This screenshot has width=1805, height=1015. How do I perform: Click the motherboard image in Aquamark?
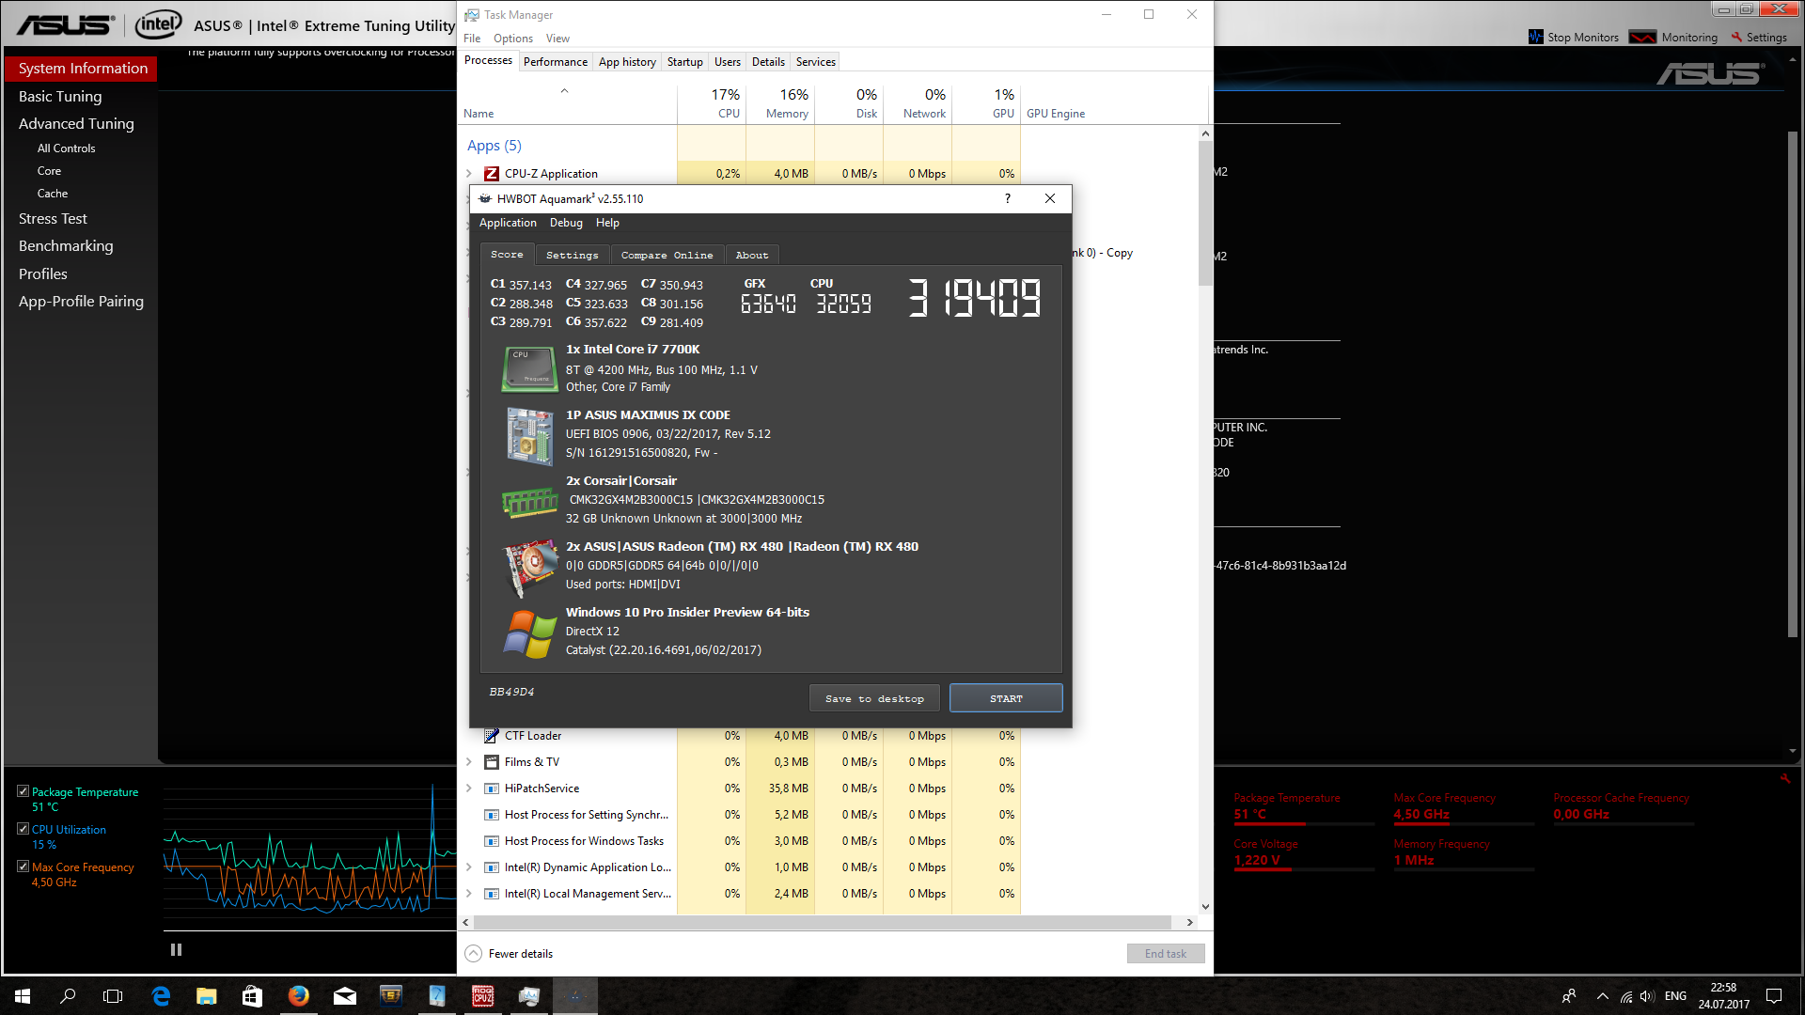pos(530,436)
